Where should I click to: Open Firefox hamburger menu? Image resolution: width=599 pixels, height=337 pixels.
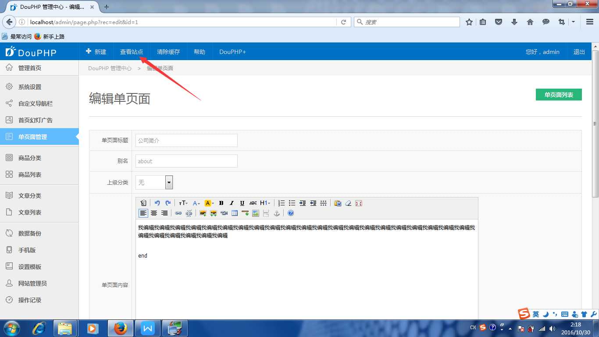(590, 22)
